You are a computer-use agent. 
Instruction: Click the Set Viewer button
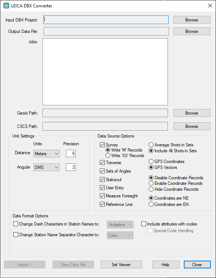click(121, 265)
